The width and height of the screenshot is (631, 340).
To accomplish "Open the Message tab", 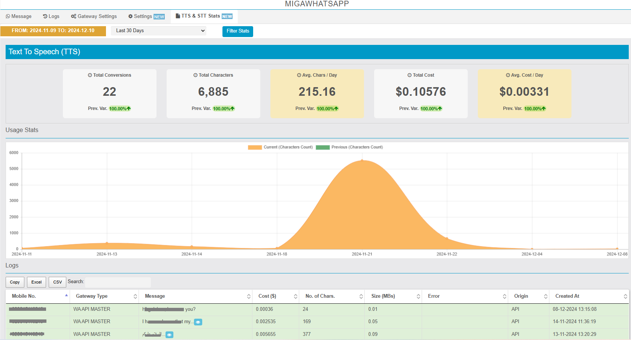I will coord(19,16).
